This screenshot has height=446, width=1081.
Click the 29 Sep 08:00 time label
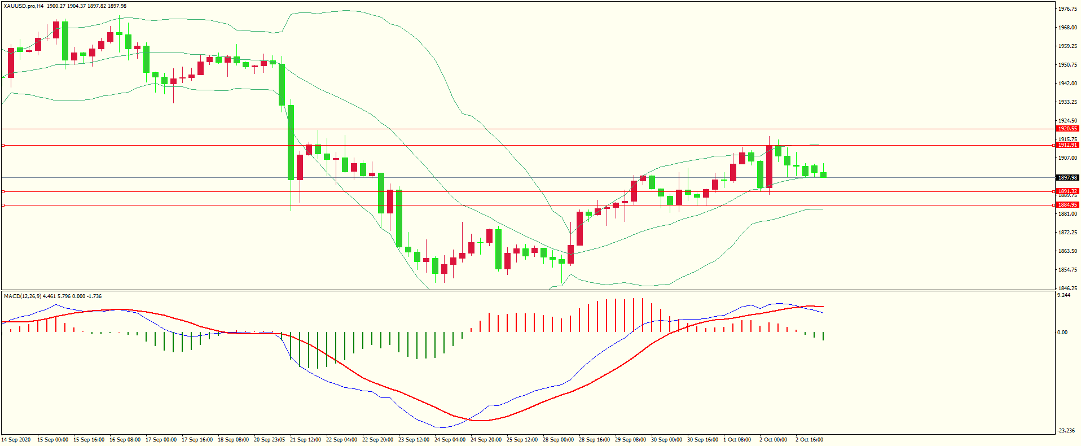[630, 440]
